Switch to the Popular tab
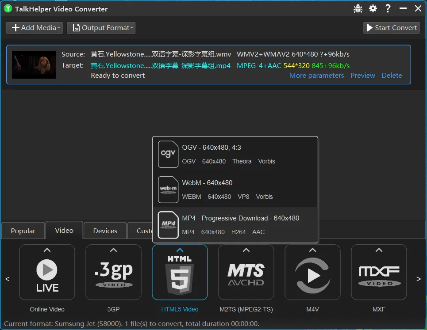 click(23, 231)
